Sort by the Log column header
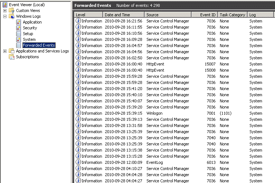Viewport: 275px width, 183px height. tap(261, 15)
